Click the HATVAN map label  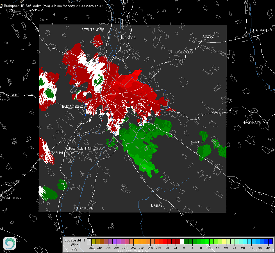click(x=260, y=30)
